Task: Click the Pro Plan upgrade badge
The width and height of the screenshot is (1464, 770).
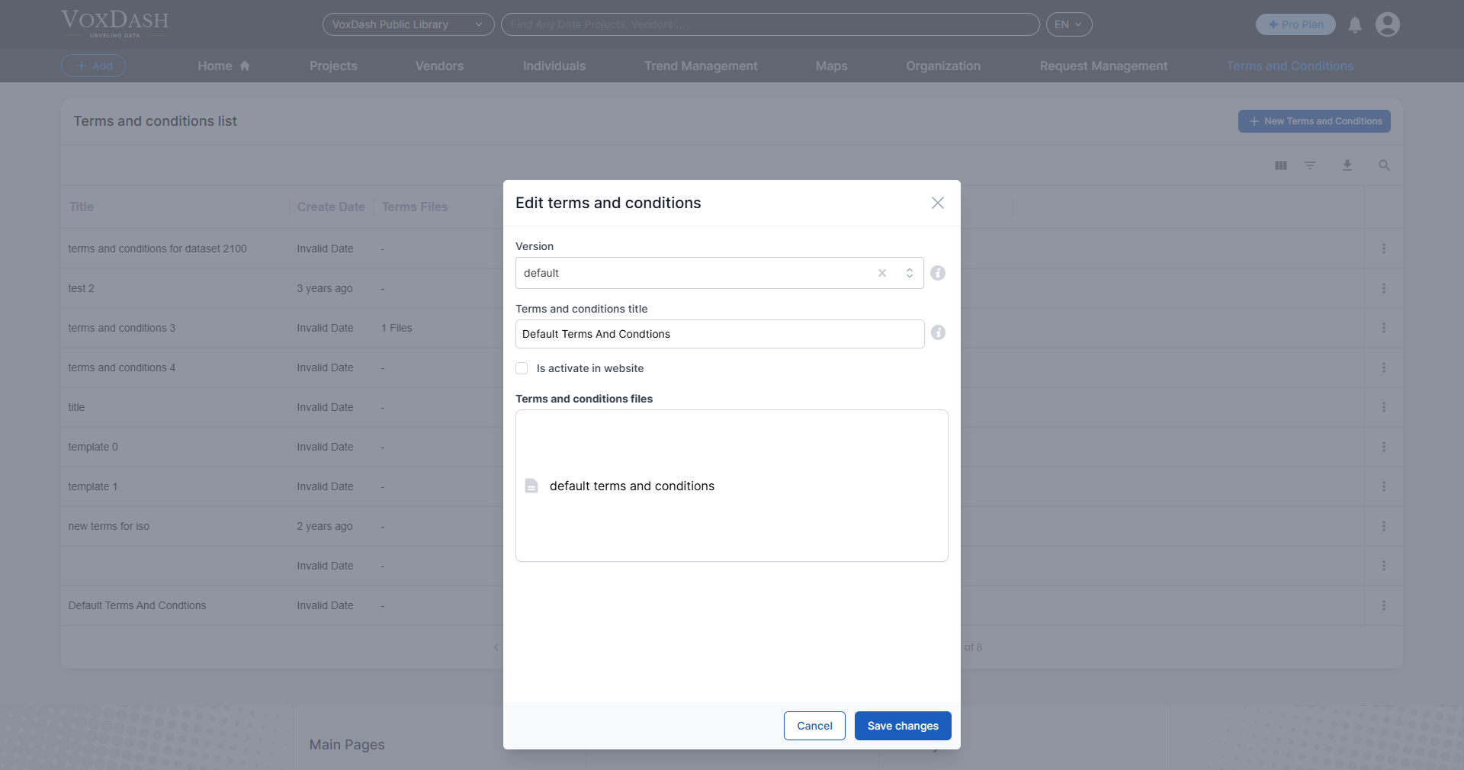Action: [x=1295, y=24]
